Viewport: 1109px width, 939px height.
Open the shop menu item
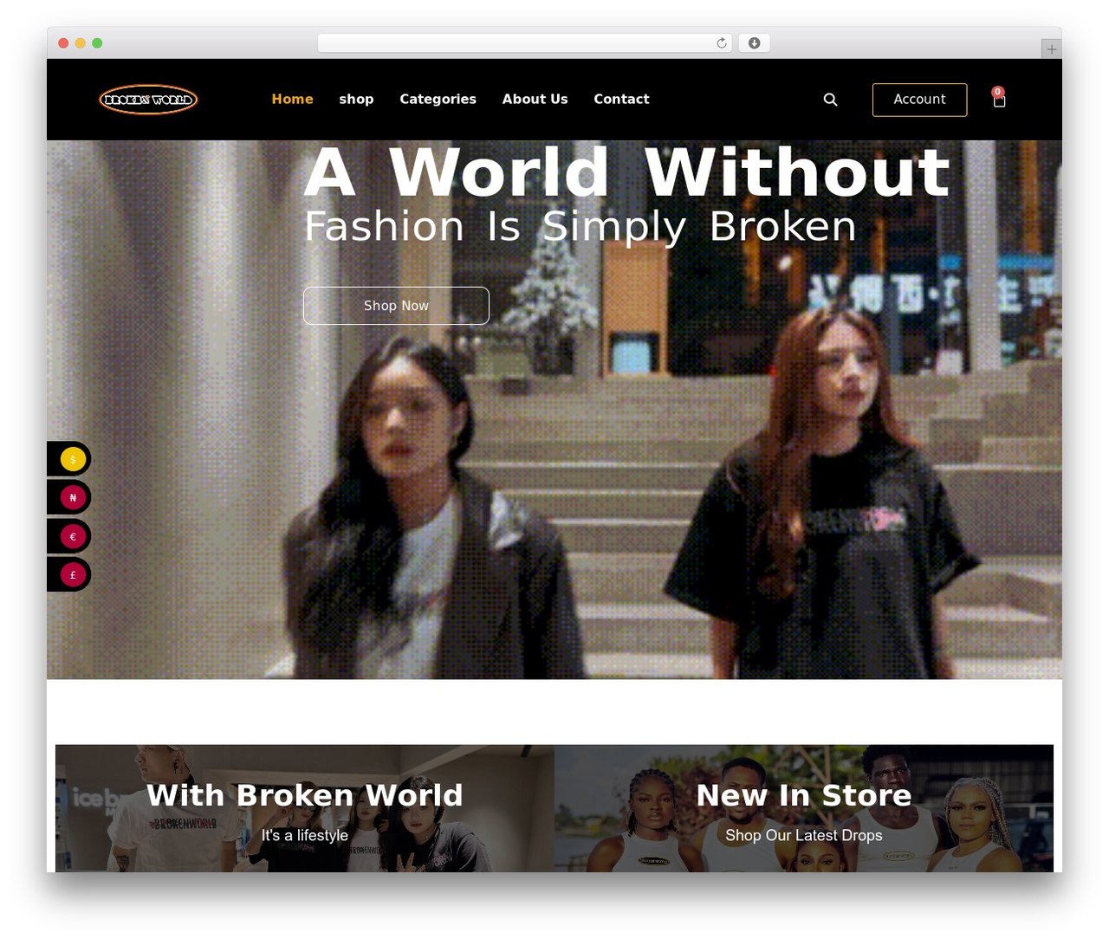pos(356,100)
